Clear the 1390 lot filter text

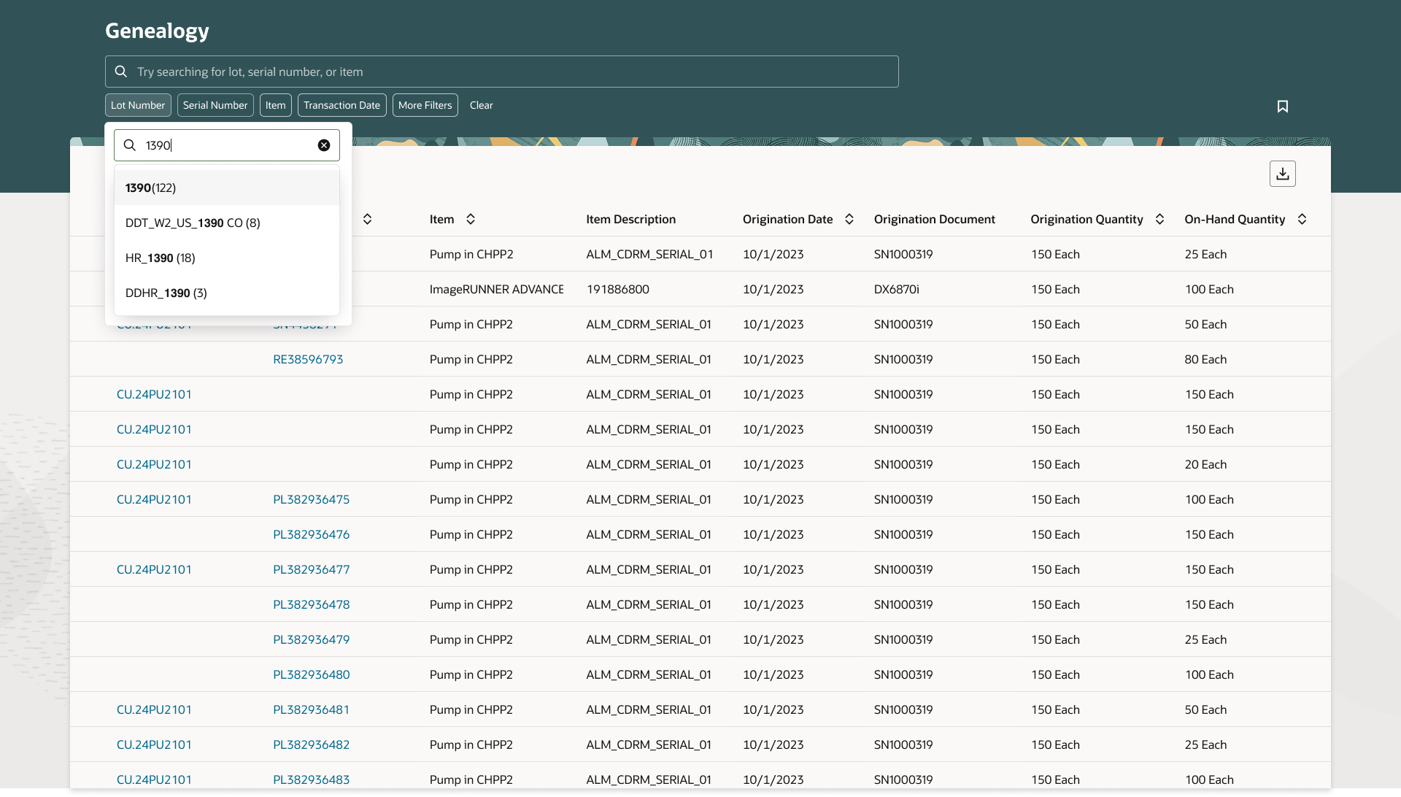pyautogui.click(x=324, y=145)
